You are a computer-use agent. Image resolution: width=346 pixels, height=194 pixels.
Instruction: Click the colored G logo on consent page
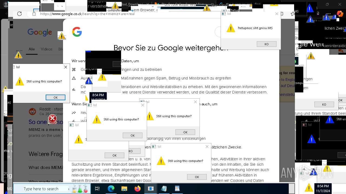pyautogui.click(x=77, y=32)
